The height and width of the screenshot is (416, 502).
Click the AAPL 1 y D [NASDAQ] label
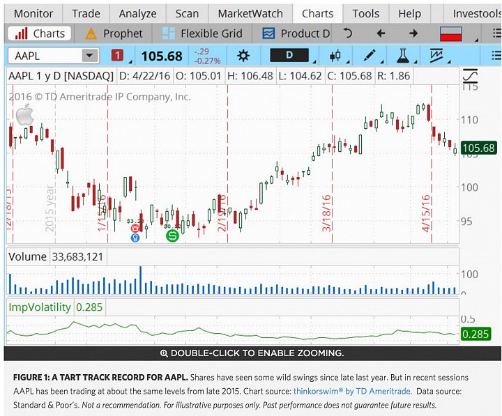pyautogui.click(x=61, y=76)
